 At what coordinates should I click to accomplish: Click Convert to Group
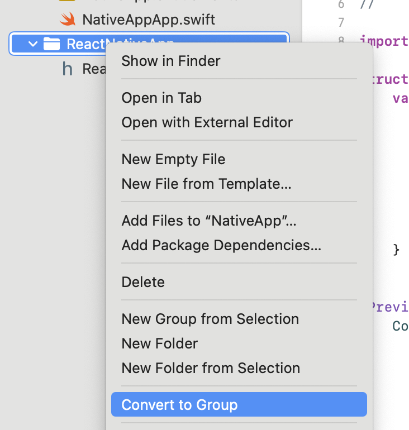pyautogui.click(x=179, y=405)
